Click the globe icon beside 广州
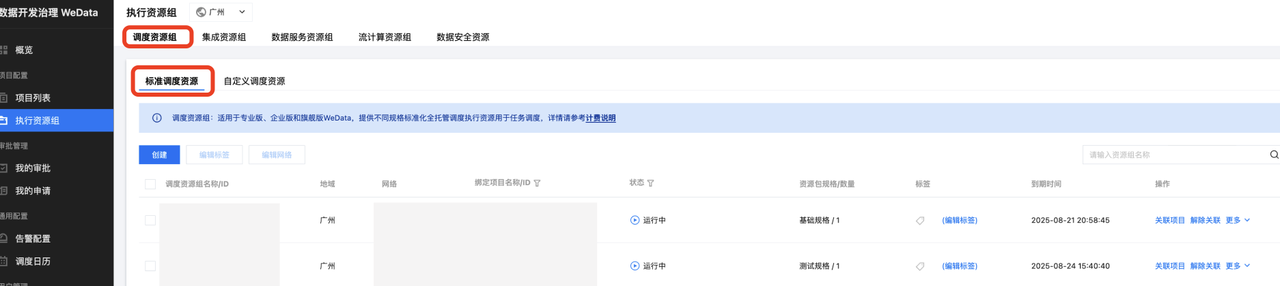 tap(201, 12)
